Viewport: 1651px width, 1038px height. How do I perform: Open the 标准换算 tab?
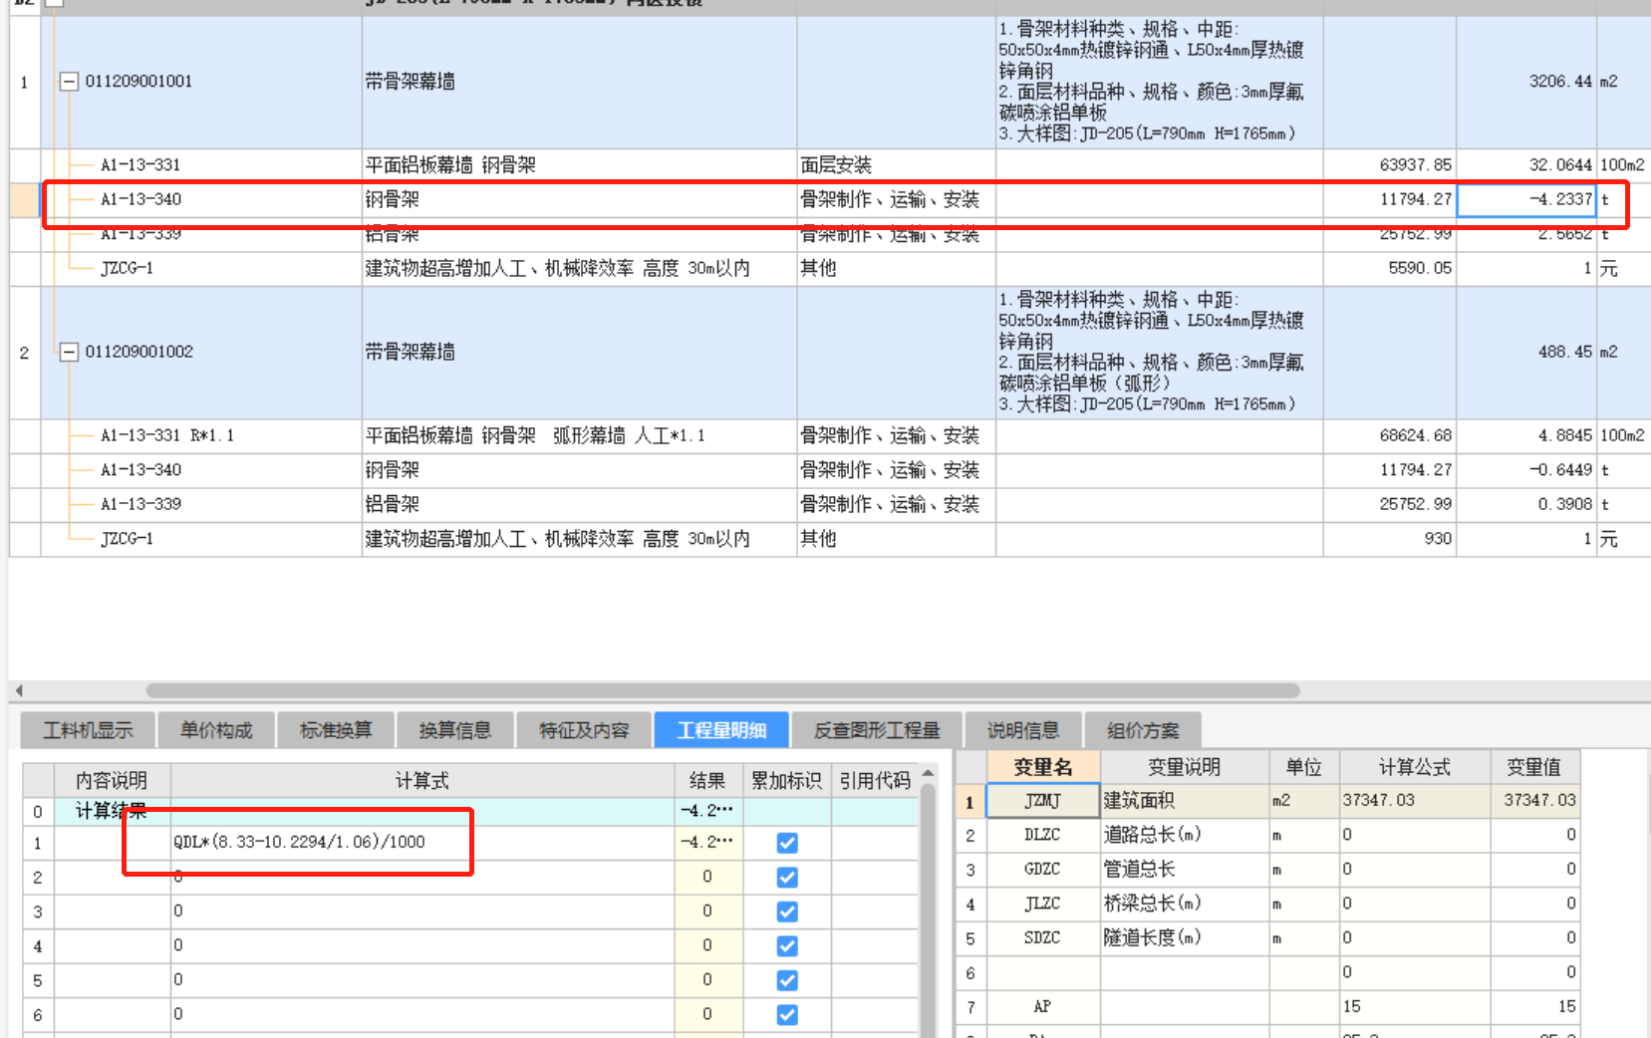coord(336,730)
